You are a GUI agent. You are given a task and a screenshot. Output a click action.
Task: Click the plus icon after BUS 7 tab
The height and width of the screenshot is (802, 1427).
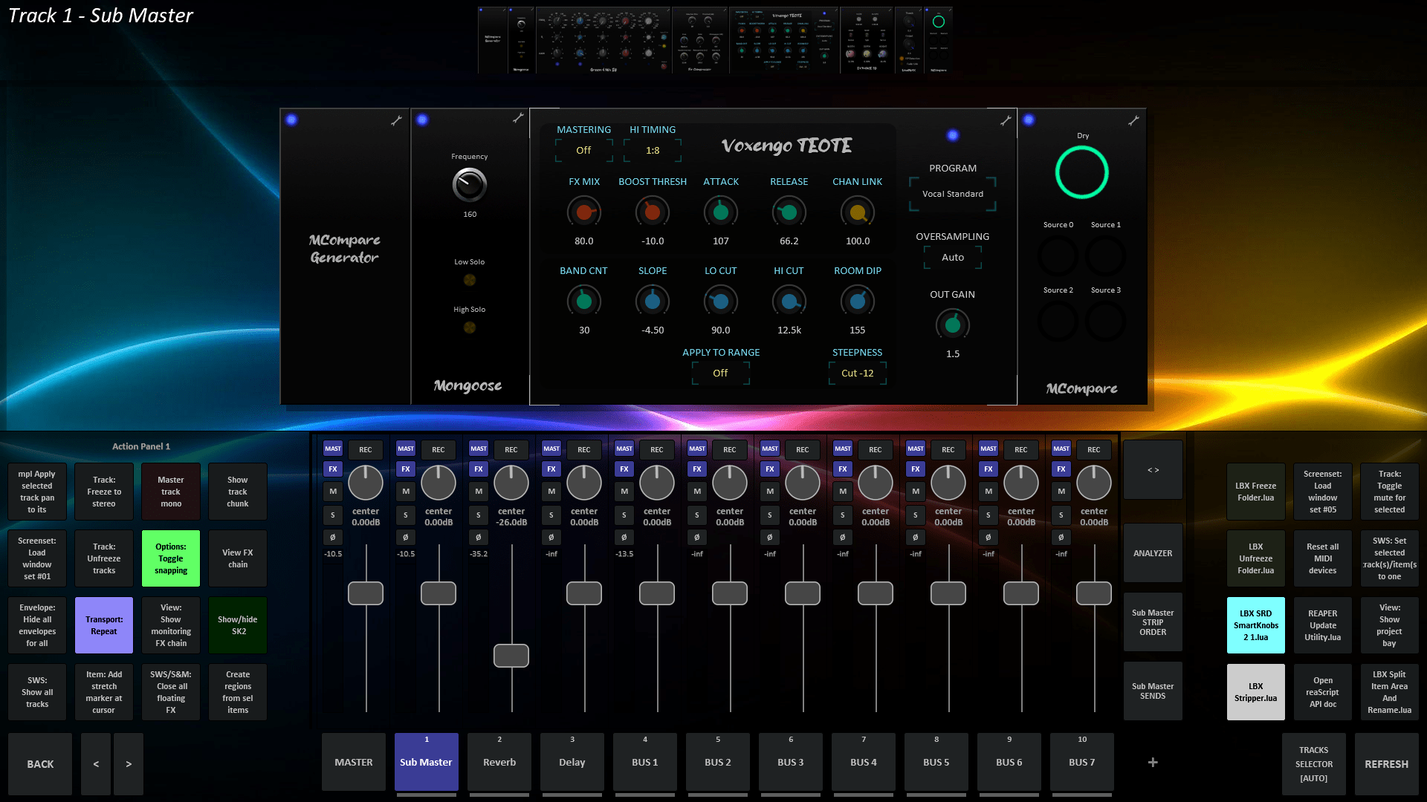click(1153, 763)
